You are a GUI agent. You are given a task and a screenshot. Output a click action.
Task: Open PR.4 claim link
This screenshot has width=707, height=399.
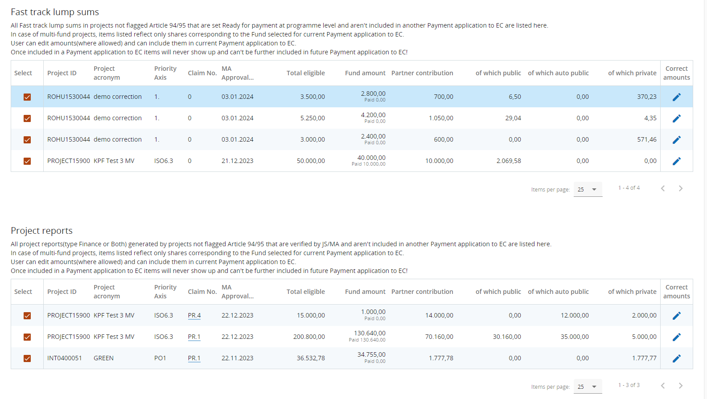click(194, 315)
